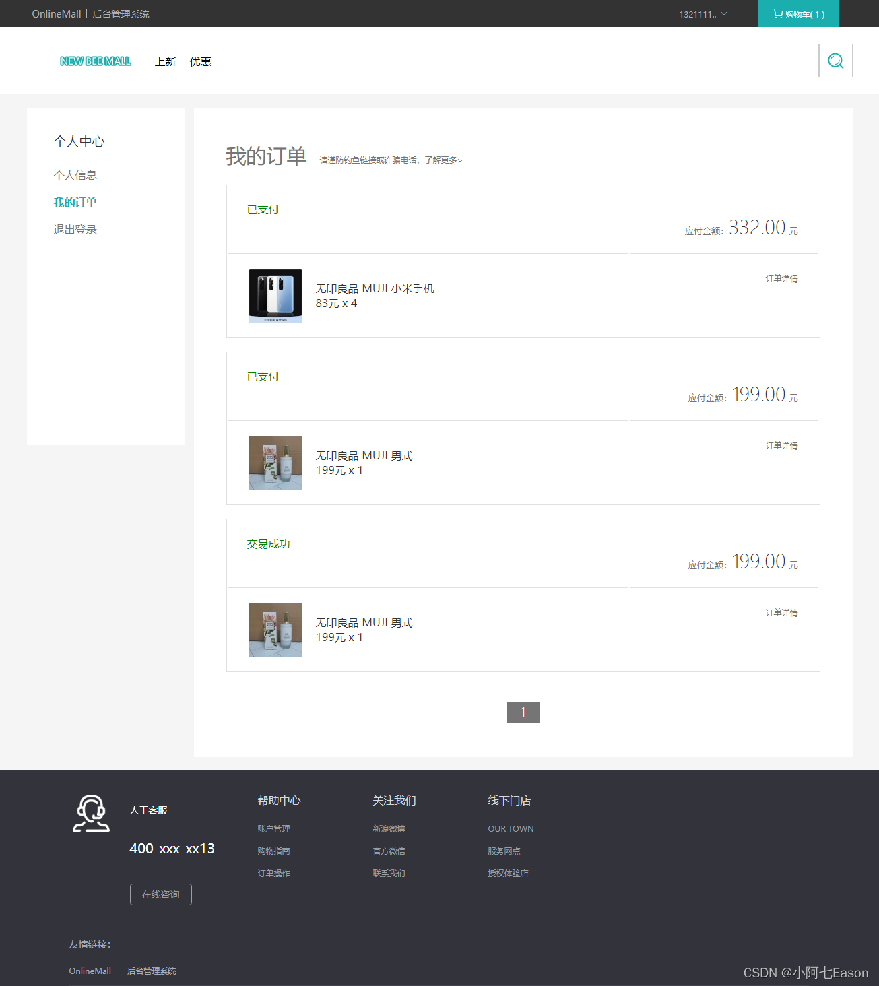Open 服务网点 footer link
Viewport: 879px width, 986px height.
click(x=504, y=851)
